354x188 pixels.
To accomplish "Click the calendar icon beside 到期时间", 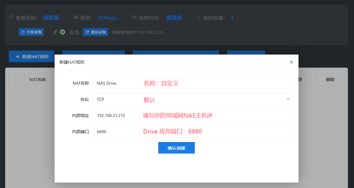I will point(134,18).
